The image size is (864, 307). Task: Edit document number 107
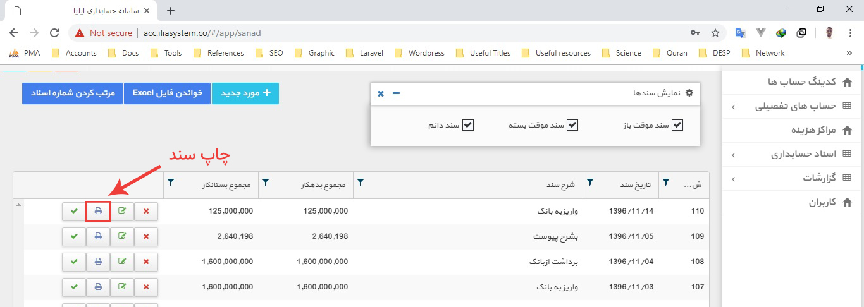coord(122,287)
